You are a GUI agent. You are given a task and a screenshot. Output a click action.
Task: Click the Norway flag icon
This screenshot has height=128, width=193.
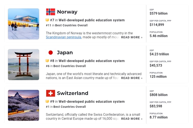[51, 12]
